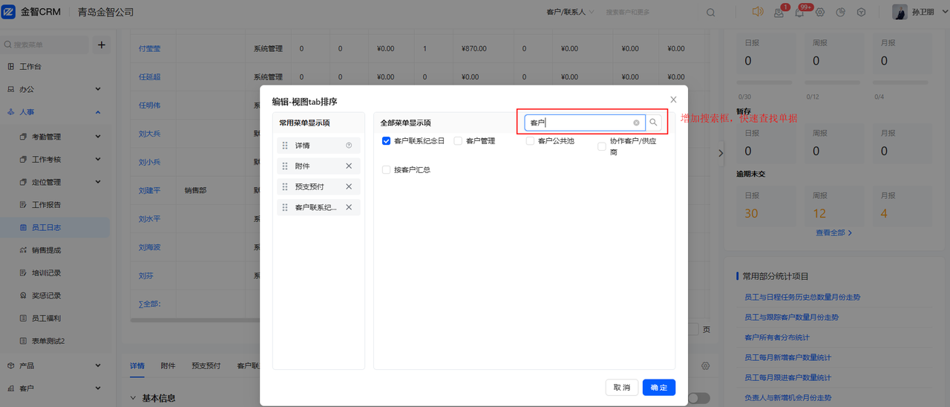This screenshot has width=950, height=407.
Task: Click 确定 button in dialog
Action: tap(659, 387)
